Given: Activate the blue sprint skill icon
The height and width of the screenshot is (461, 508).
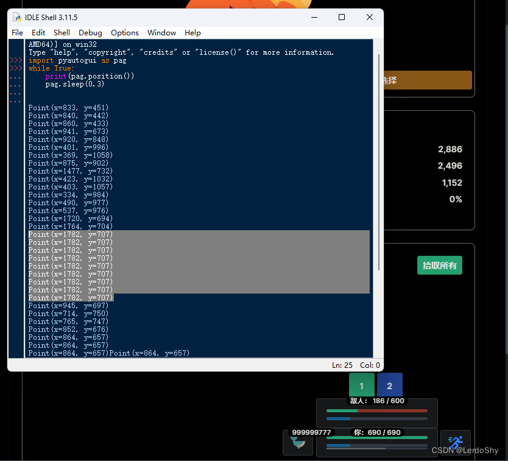Looking at the screenshot, I should pyautogui.click(x=456, y=443).
